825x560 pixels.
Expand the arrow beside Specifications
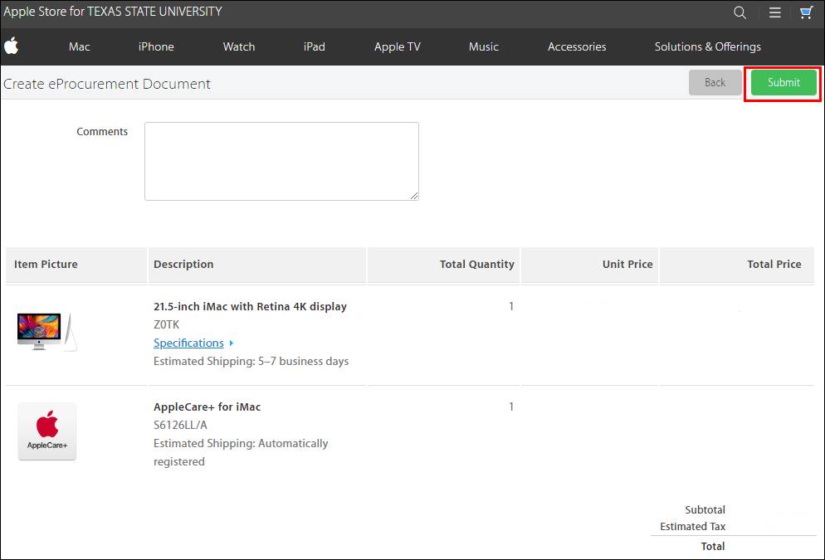click(231, 343)
